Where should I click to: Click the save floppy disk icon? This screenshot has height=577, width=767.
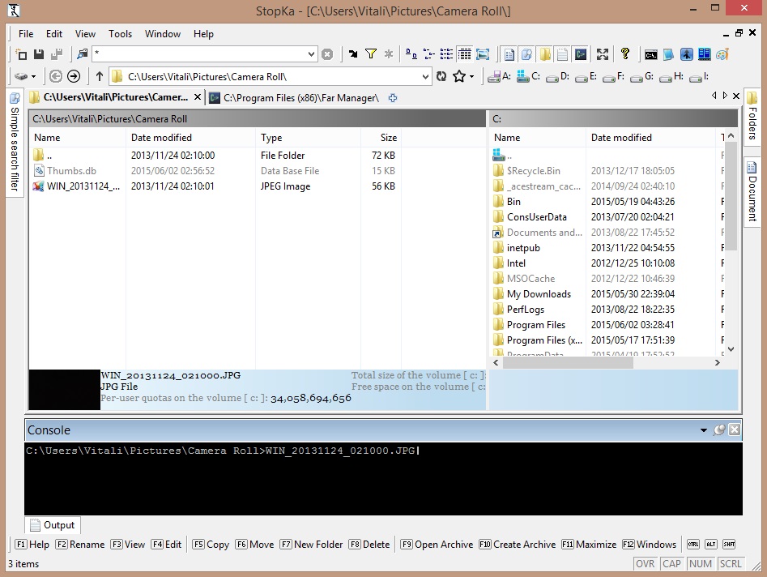coord(39,53)
